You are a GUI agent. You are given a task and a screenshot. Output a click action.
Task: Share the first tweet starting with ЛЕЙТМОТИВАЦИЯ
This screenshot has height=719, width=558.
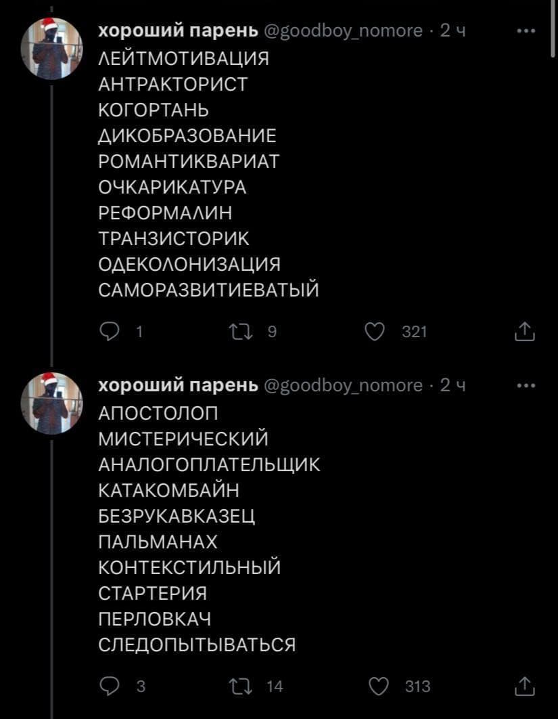click(524, 332)
